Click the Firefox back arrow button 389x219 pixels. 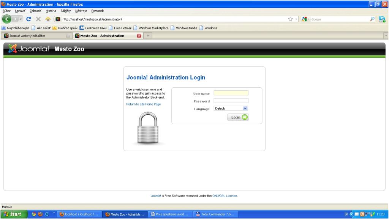tap(7, 19)
